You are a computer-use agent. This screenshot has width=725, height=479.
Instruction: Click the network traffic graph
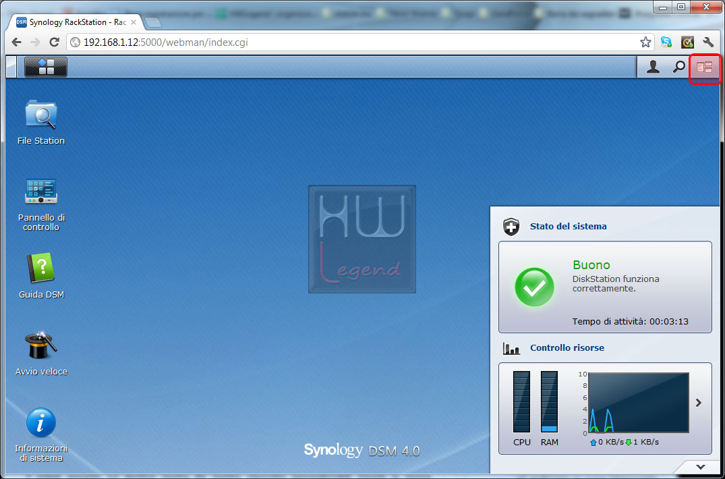point(639,403)
